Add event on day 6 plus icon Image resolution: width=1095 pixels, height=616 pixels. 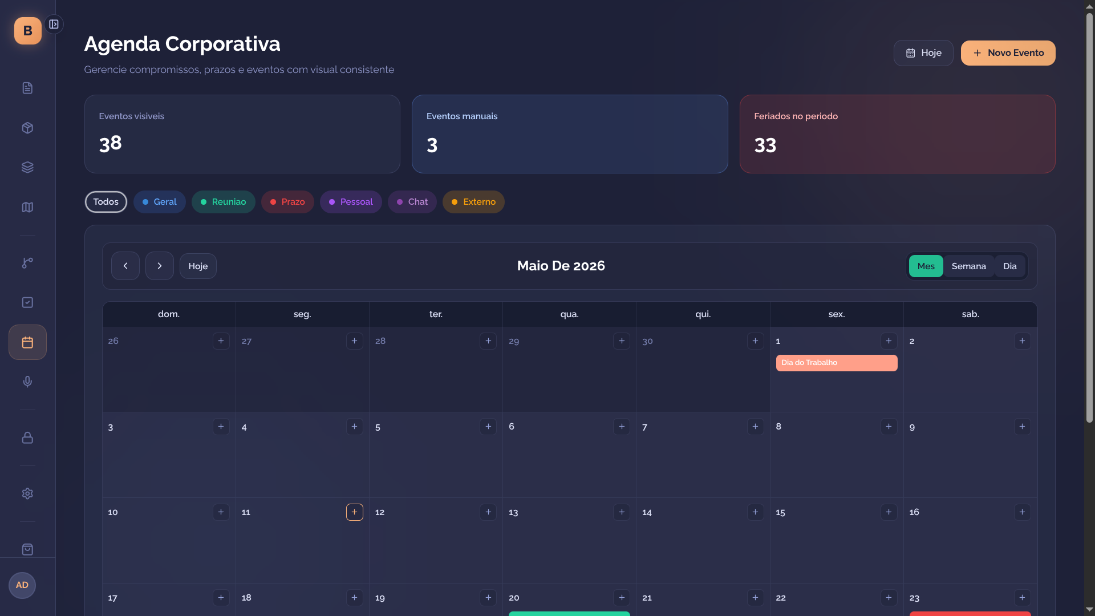[x=622, y=427]
